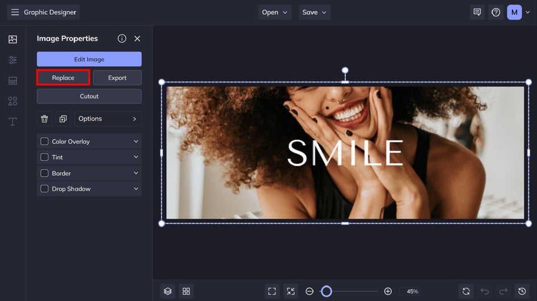Redo the last action
The image size is (537, 301).
(x=503, y=291)
